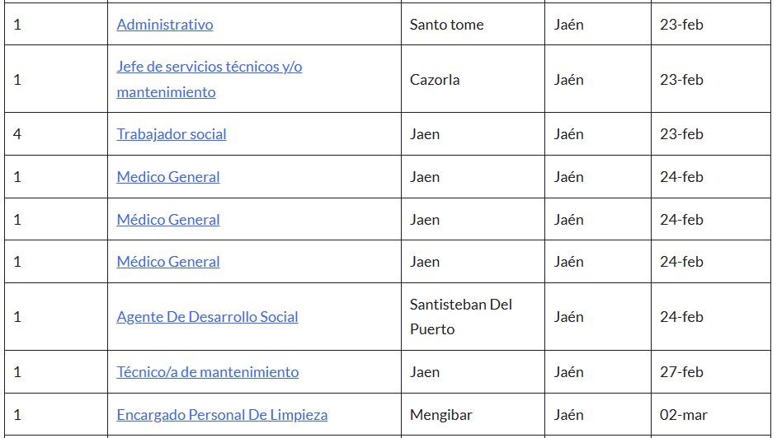Select the Encargado Personal De Limpieza link
The image size is (777, 438).
[222, 415]
